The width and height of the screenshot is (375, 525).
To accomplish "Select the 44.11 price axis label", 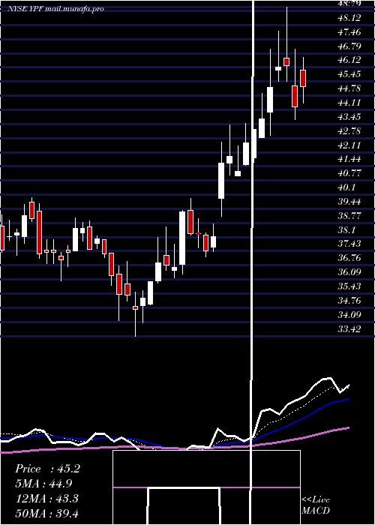I will pos(349,103).
